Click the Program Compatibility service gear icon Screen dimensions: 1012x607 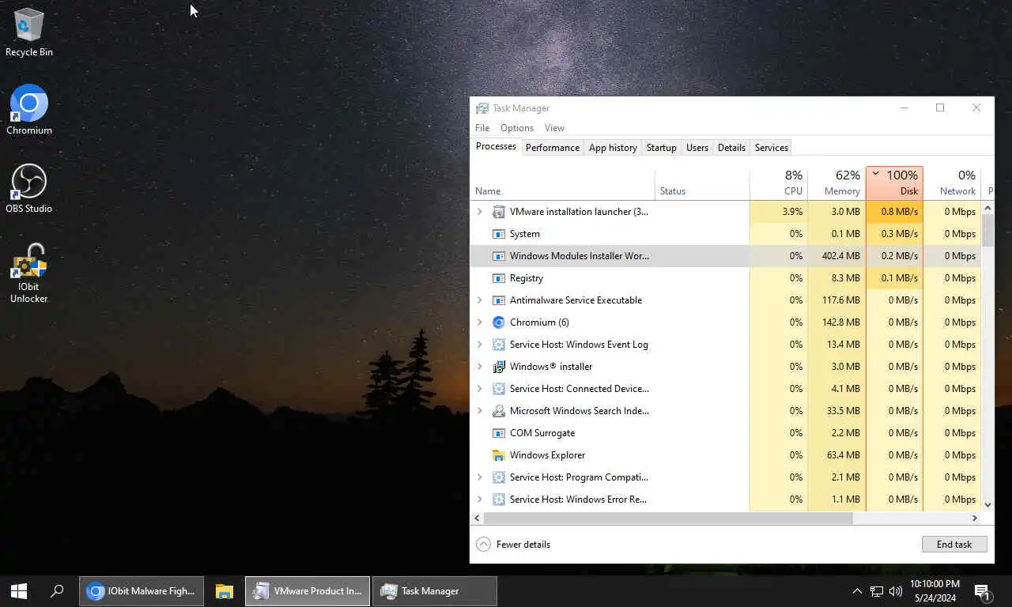click(498, 477)
